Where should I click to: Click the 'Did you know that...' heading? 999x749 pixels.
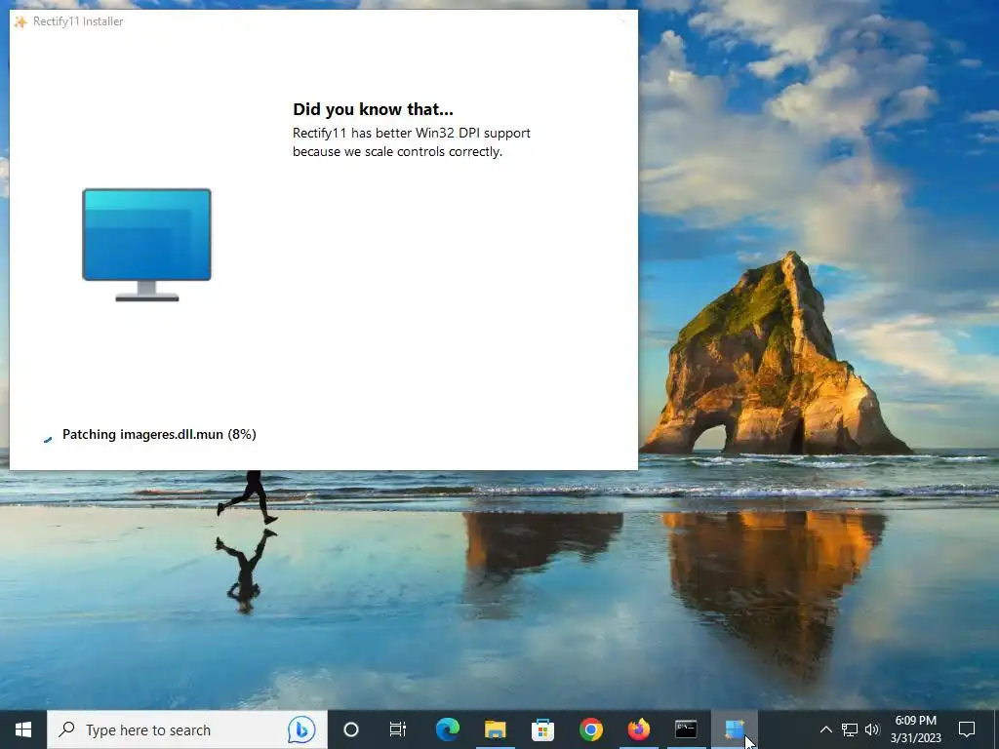pos(373,109)
